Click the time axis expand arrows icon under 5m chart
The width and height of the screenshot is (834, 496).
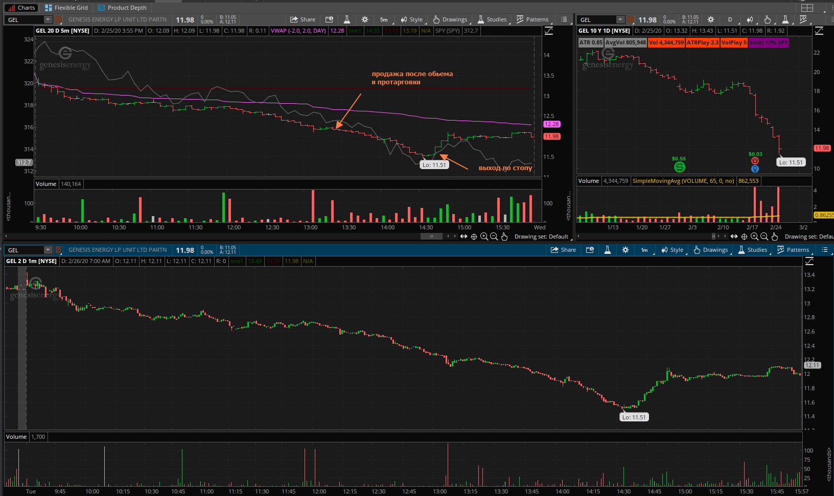464,237
